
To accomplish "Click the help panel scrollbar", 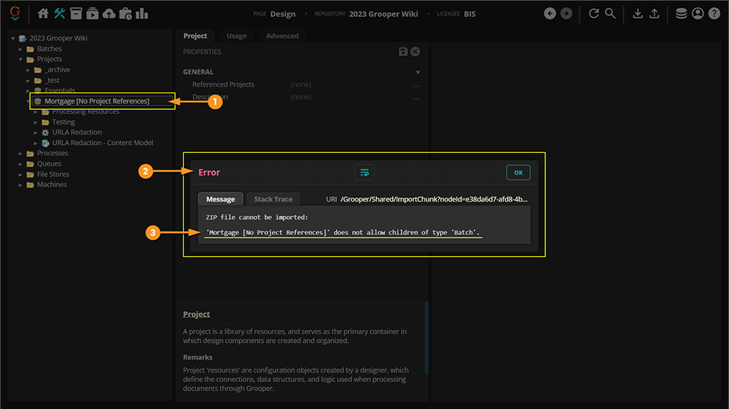I will point(426,338).
